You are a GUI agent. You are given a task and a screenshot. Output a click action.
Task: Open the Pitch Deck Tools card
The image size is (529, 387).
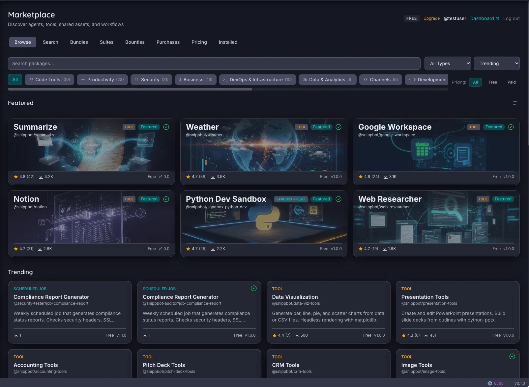tap(199, 363)
